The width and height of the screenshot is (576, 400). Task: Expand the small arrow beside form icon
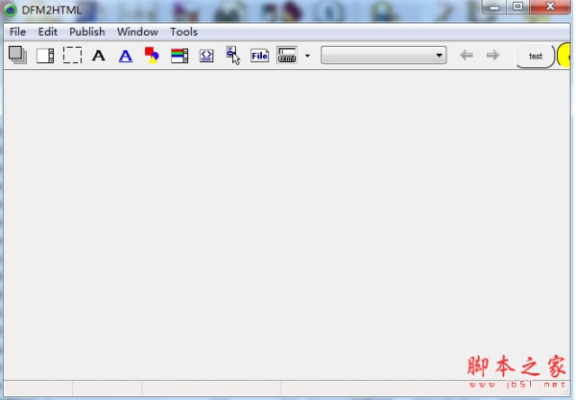click(x=307, y=56)
